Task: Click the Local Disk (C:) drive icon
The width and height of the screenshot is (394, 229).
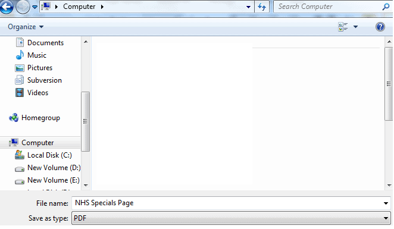Action: pyautogui.click(x=20, y=155)
